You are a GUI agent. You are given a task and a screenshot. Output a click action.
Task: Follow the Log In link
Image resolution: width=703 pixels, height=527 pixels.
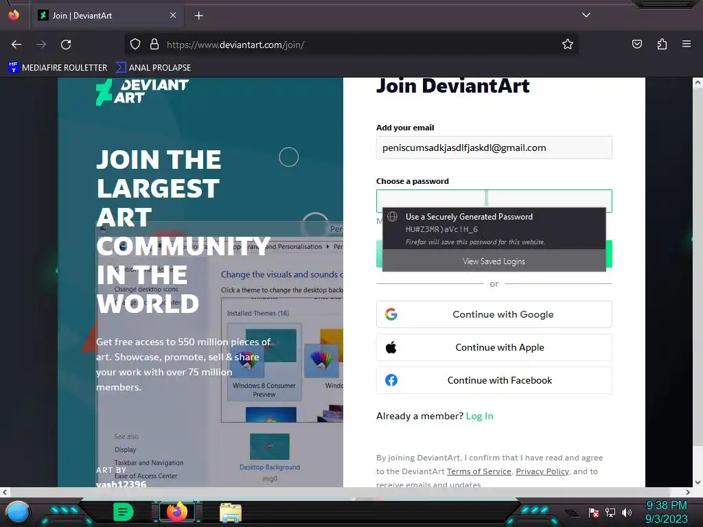click(x=479, y=417)
